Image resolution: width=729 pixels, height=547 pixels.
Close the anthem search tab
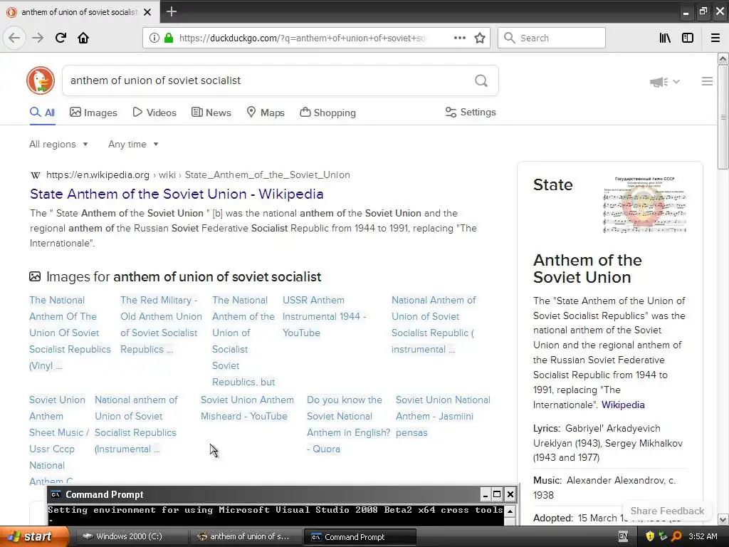click(x=147, y=12)
